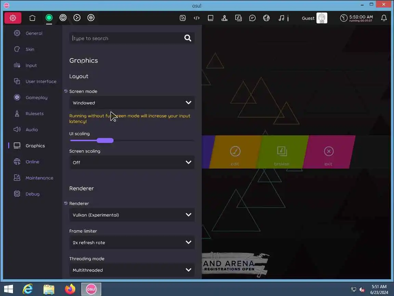Open the changelog code icon
Image resolution: width=394 pixels, height=296 pixels.
[x=197, y=18]
